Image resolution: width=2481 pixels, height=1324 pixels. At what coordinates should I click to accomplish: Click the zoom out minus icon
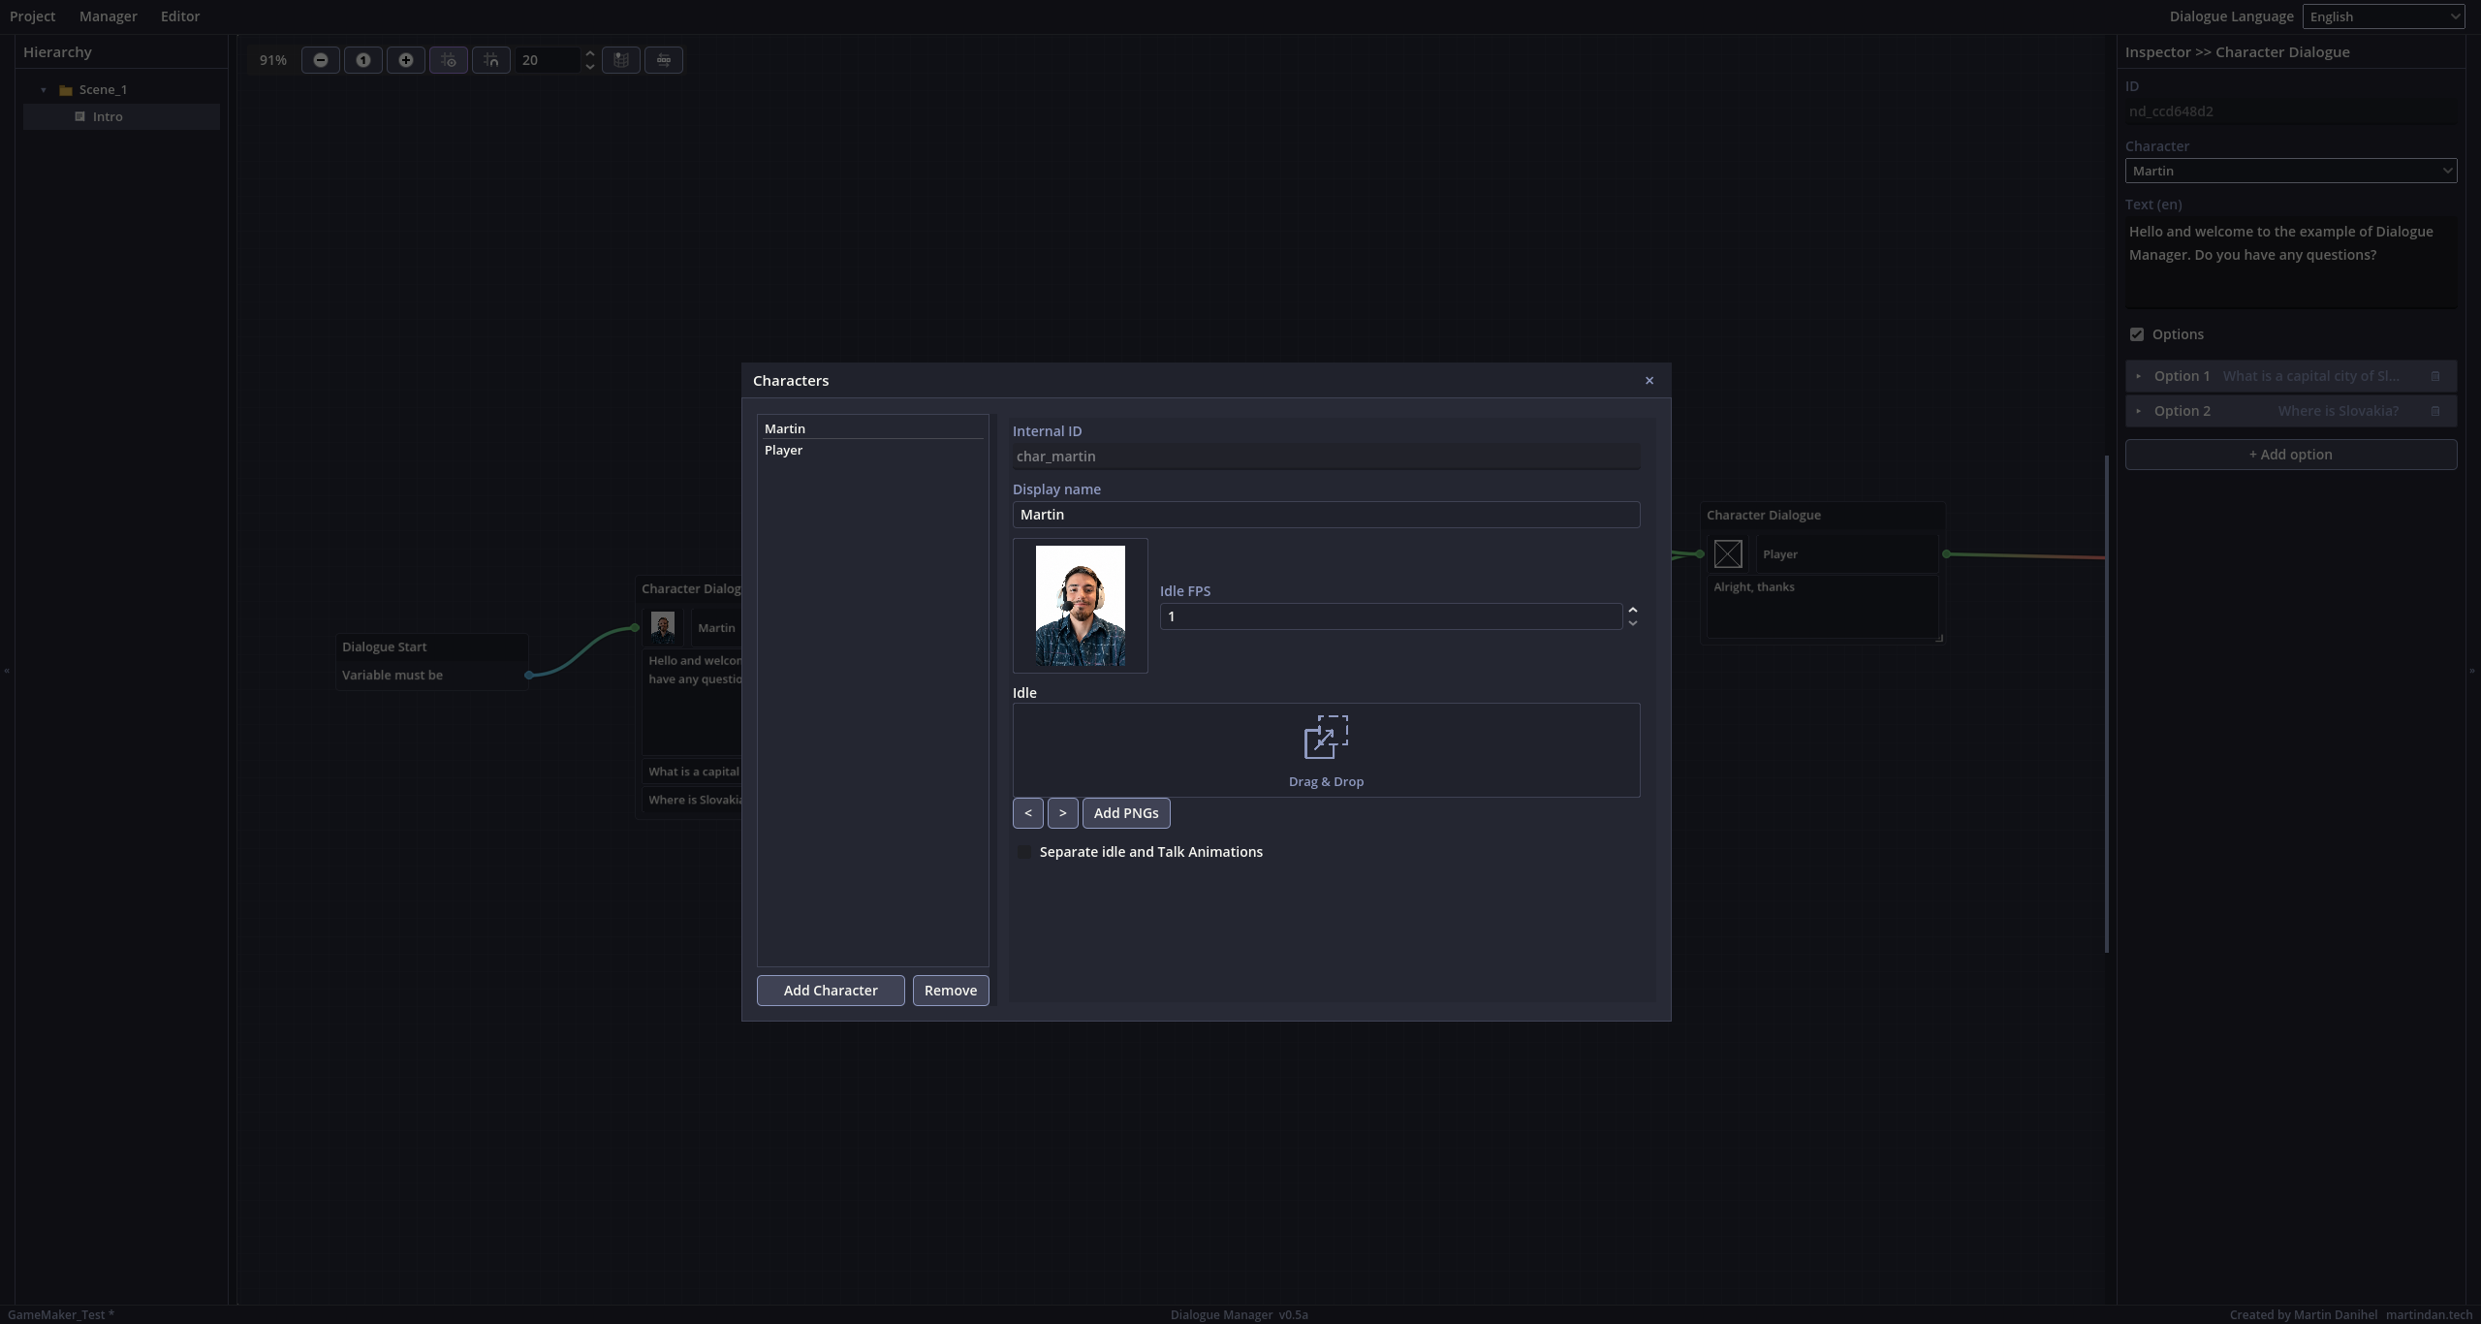point(321,60)
